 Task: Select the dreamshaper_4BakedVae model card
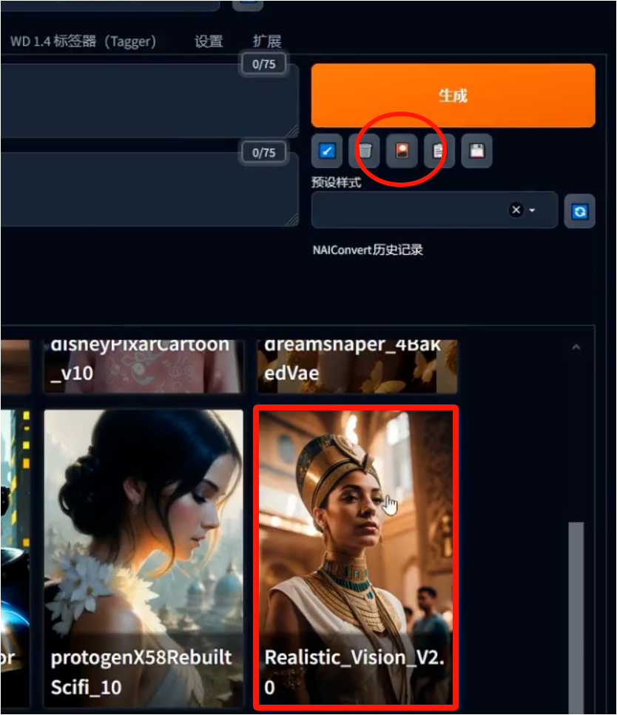click(357, 366)
